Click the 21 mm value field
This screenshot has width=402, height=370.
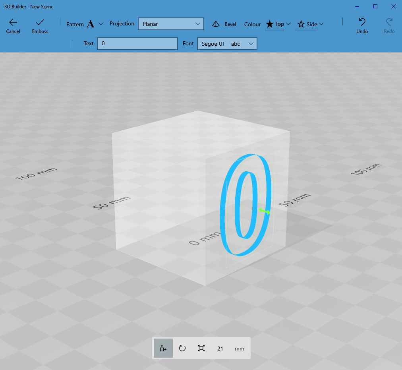220,348
